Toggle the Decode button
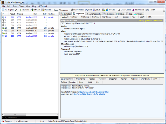The height and width of the screenshot is (124, 166). (46, 10)
